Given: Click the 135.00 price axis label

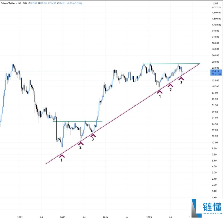Looking at the screenshot, I should (x=215, y=80).
